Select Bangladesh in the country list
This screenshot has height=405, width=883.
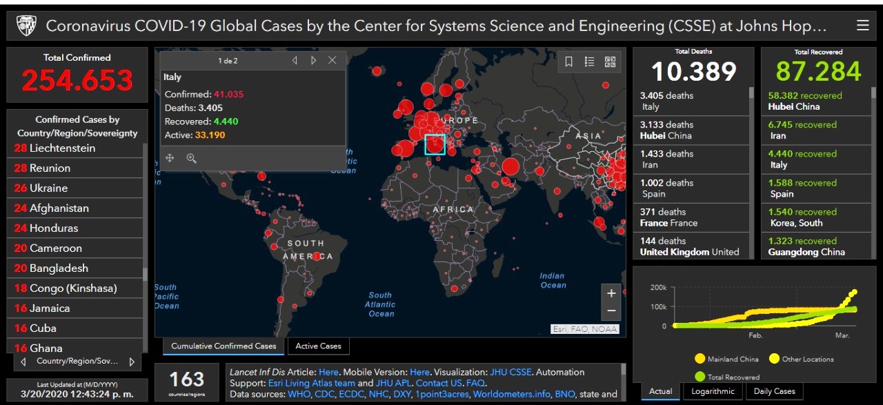click(x=75, y=268)
